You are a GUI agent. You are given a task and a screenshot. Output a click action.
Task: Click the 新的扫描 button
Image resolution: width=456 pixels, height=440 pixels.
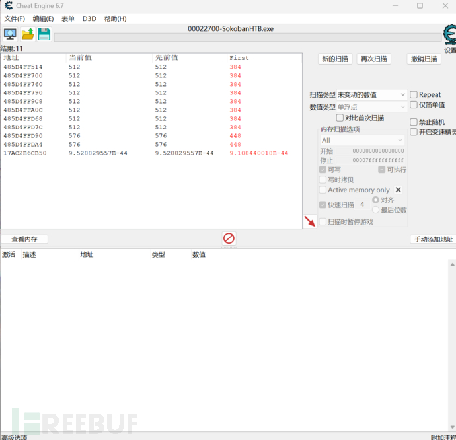coord(335,59)
